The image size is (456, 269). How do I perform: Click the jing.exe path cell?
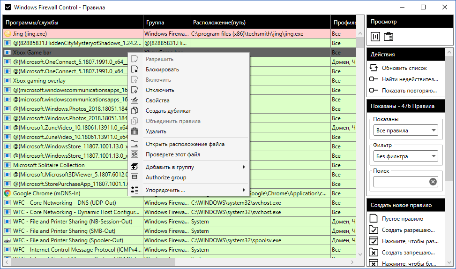[x=260, y=34]
